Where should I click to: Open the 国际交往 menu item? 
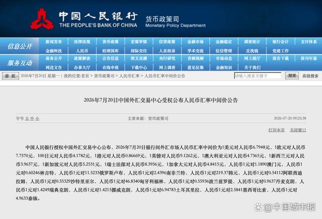click(139, 51)
